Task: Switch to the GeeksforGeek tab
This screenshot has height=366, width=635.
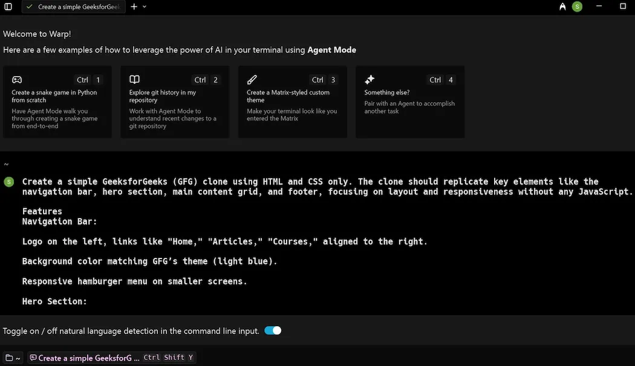Action: click(x=73, y=7)
